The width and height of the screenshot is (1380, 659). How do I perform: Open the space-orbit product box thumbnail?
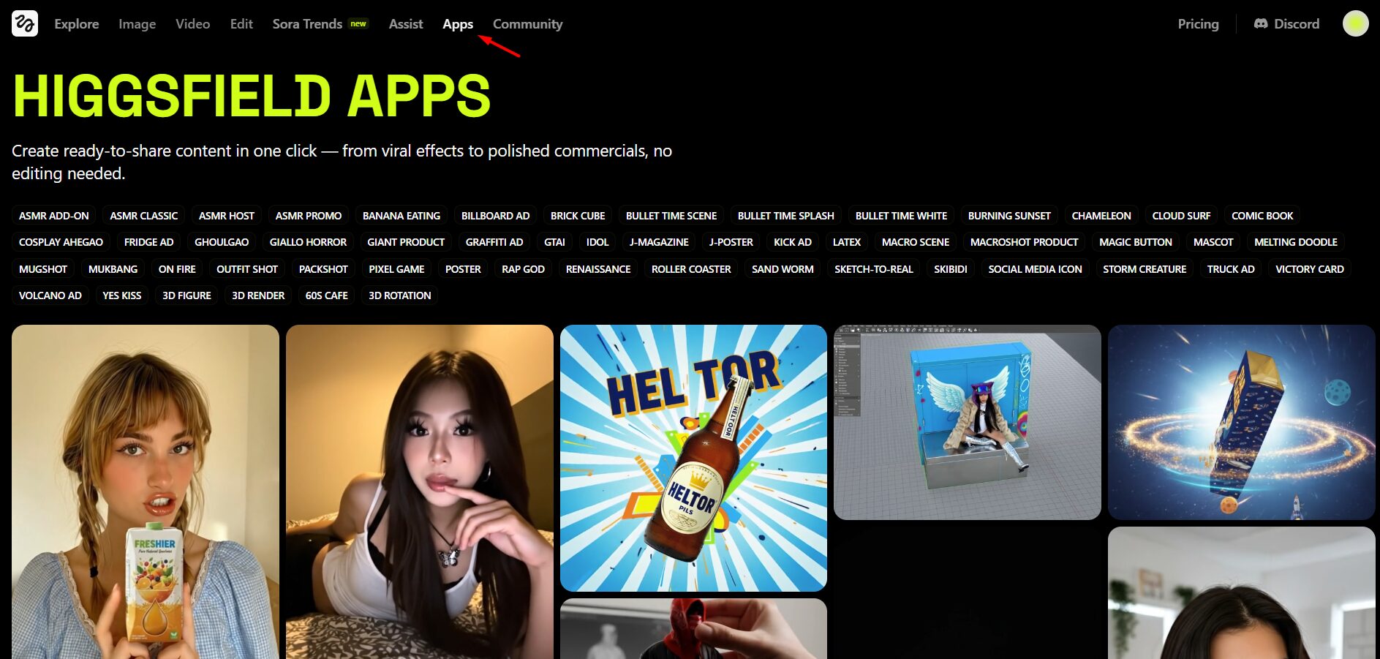tap(1241, 422)
